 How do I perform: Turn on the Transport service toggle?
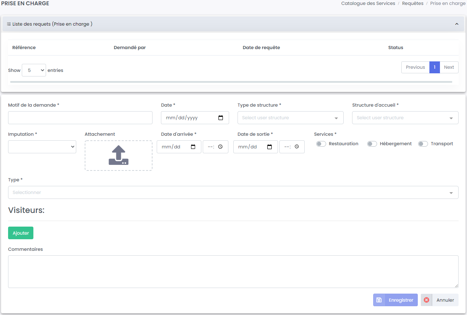point(423,144)
